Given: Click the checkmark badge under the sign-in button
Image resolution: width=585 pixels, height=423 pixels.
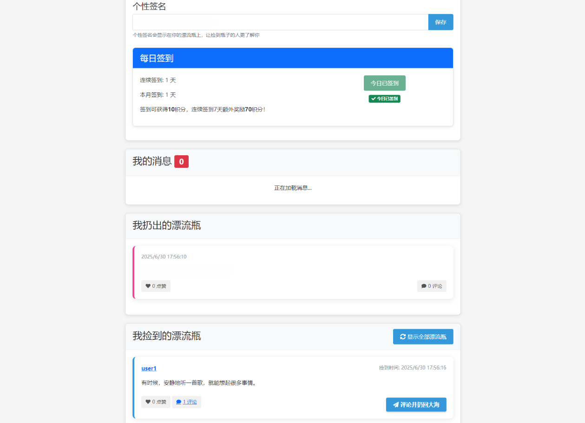Looking at the screenshot, I should click(384, 99).
